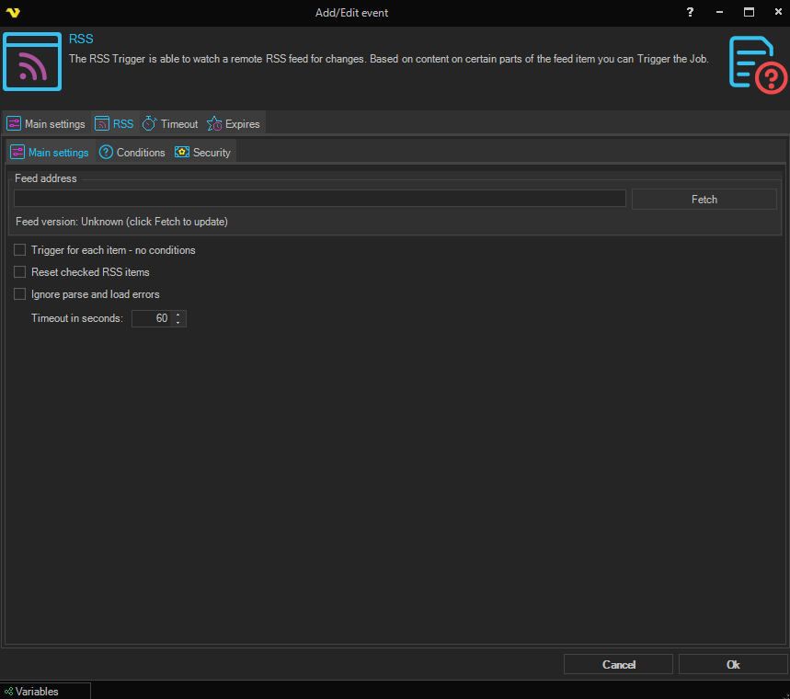Click the Expires star icon

pyautogui.click(x=214, y=124)
